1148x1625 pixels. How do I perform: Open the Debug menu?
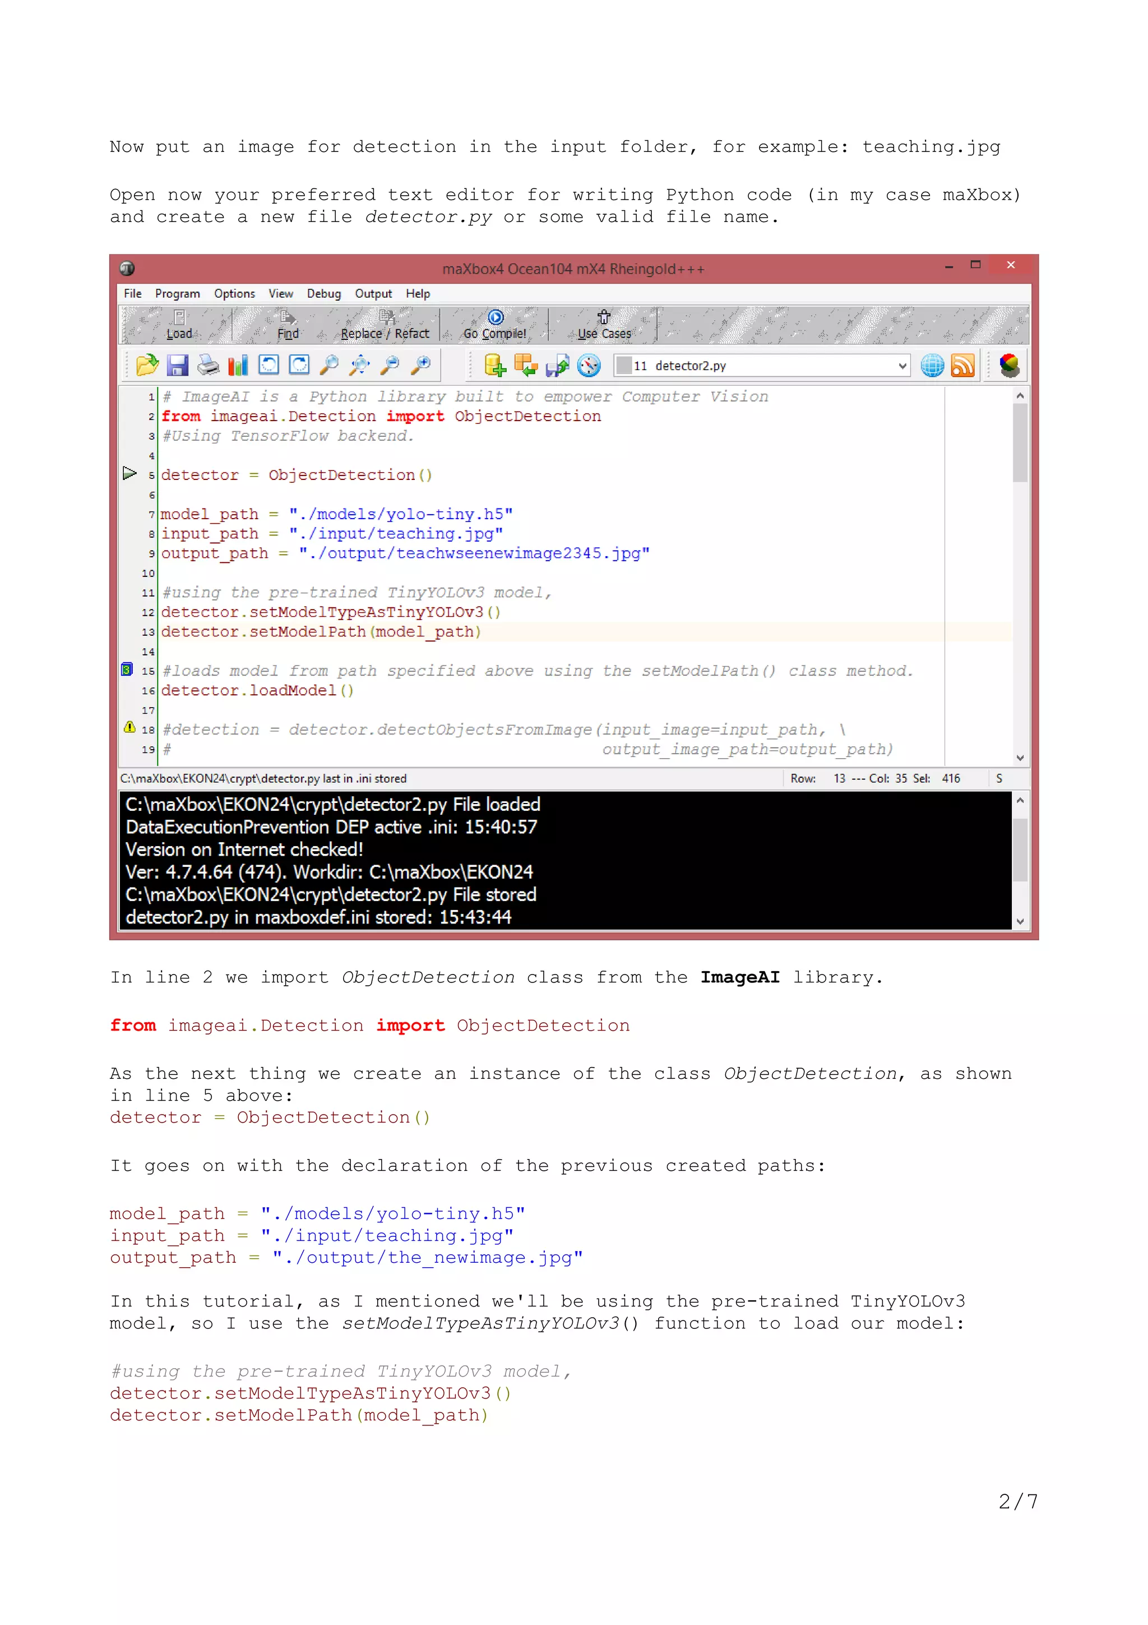point(324,294)
